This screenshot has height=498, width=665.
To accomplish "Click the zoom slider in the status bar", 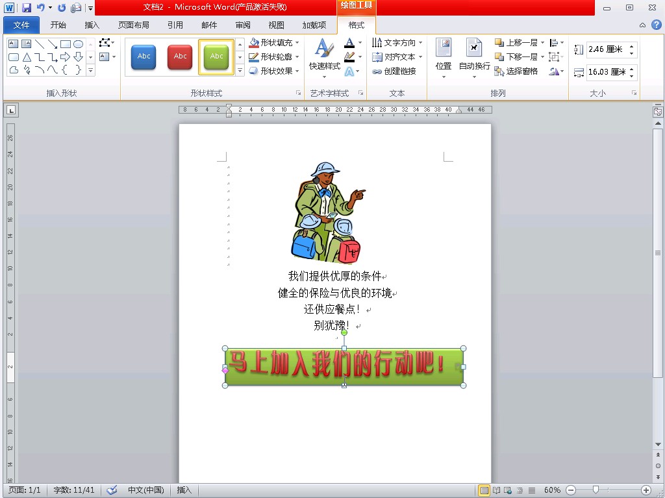I will (x=596, y=490).
